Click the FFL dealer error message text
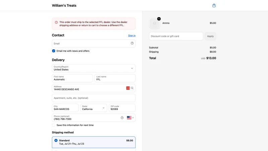 (x=93, y=23)
